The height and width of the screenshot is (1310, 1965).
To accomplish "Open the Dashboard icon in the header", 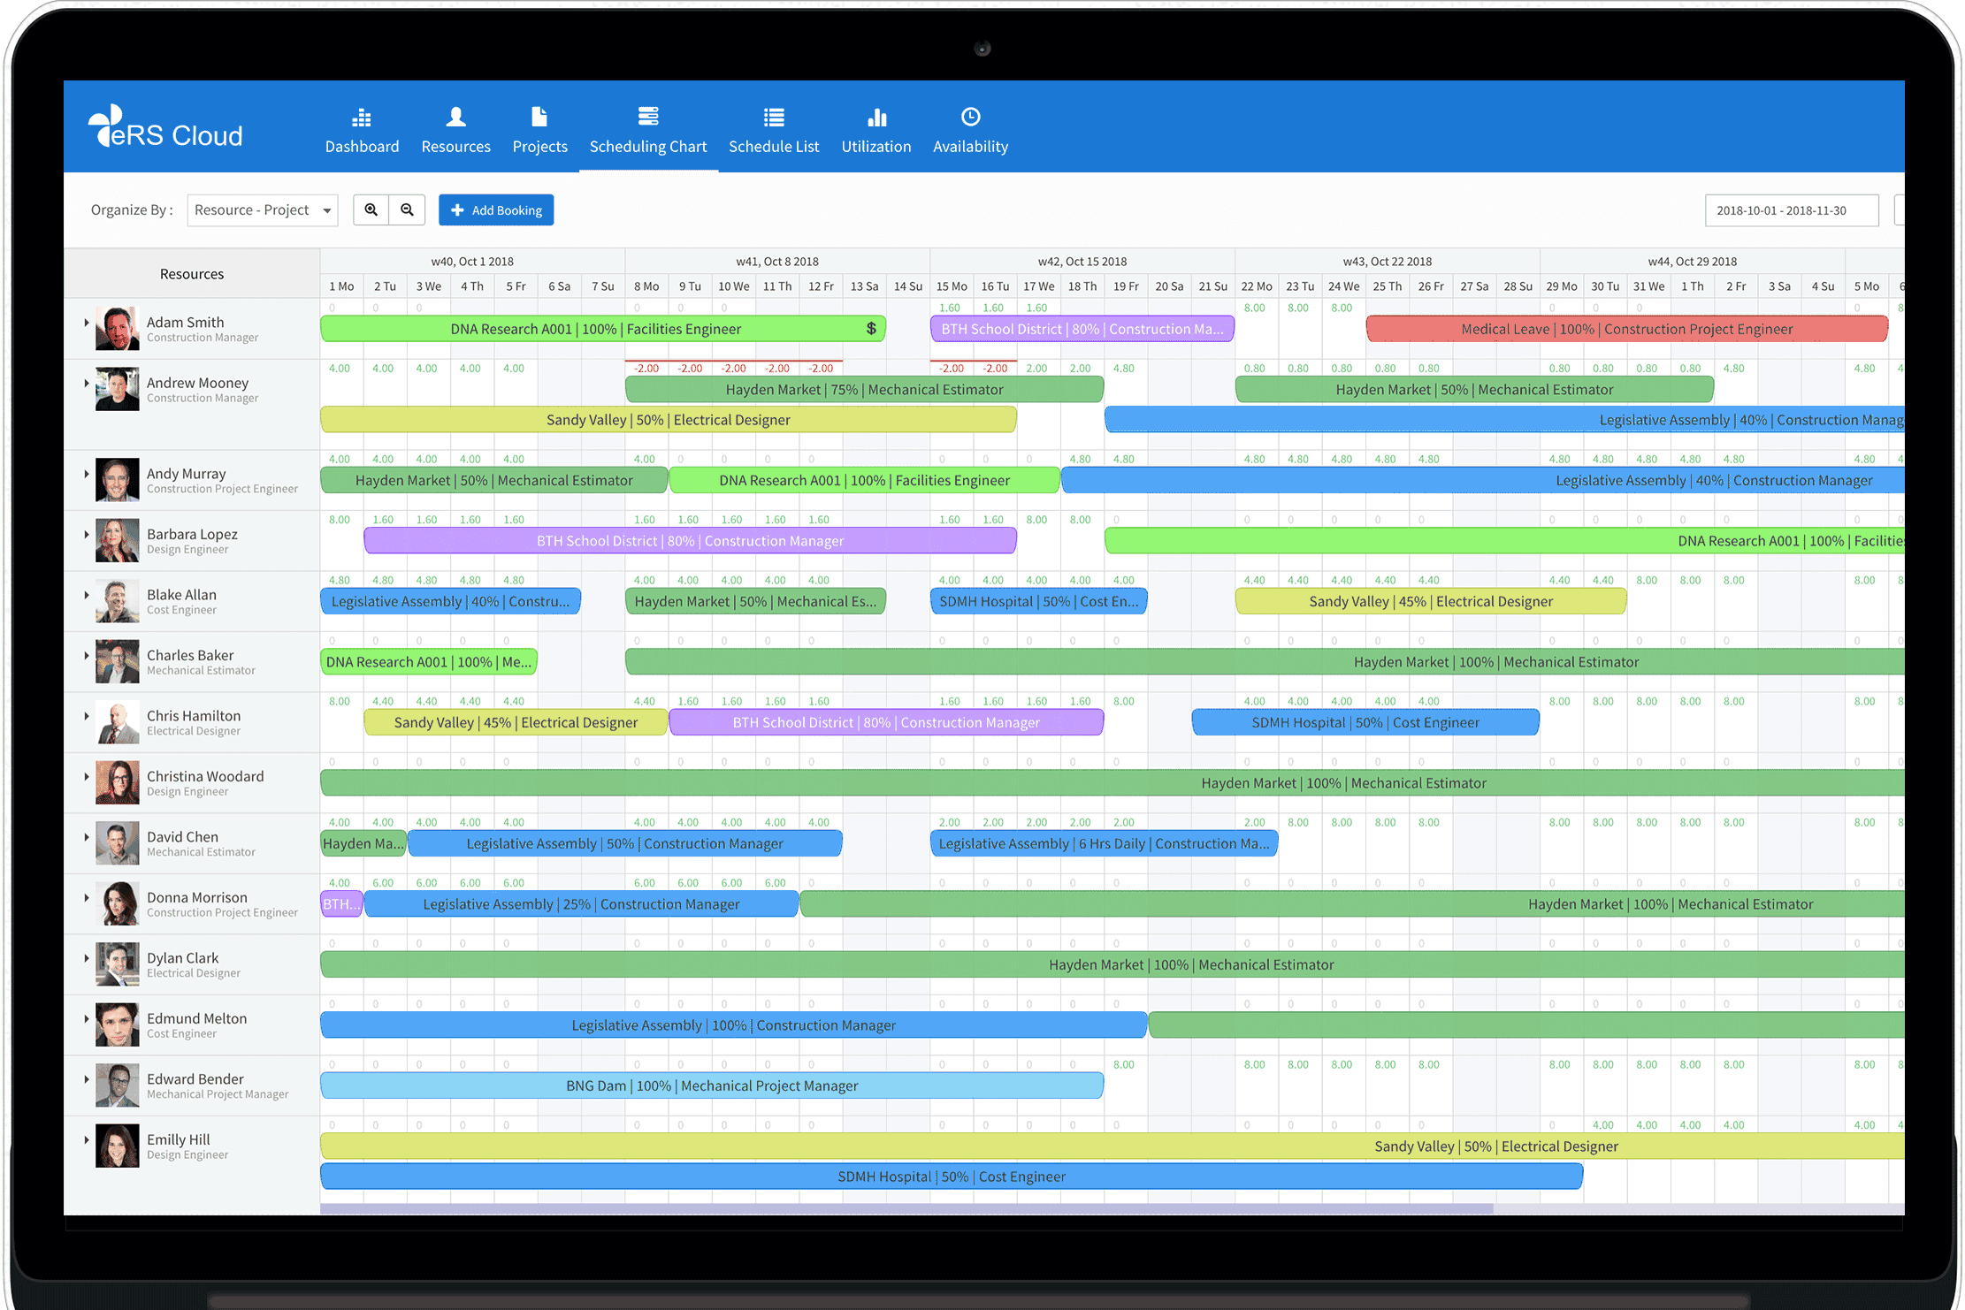I will [x=362, y=117].
